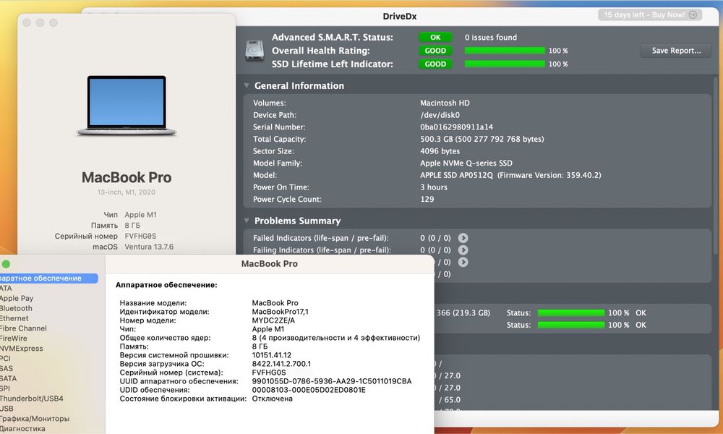Click the DriveDx hard drive icon
Image resolution: width=723 pixels, height=434 pixels.
pyautogui.click(x=254, y=51)
